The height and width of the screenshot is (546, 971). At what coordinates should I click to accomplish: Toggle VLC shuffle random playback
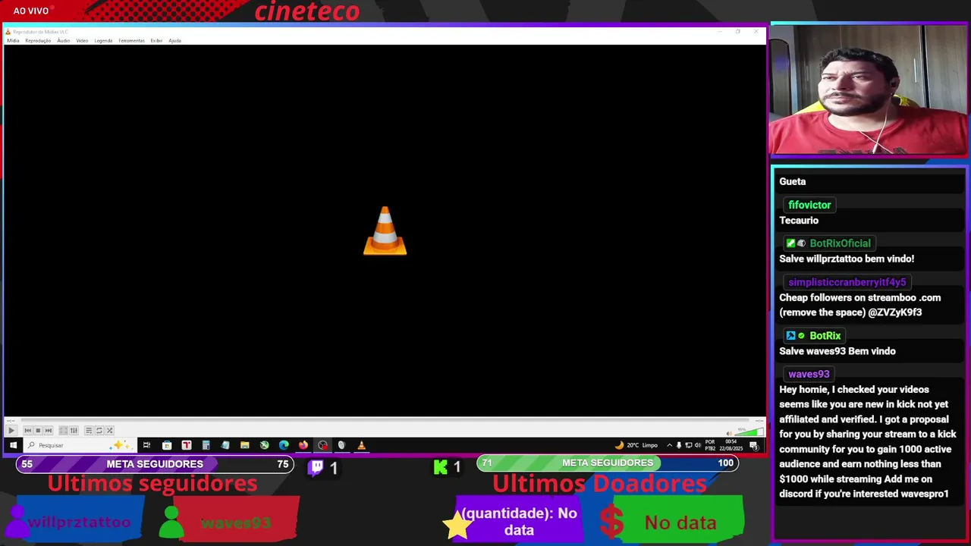pos(109,431)
